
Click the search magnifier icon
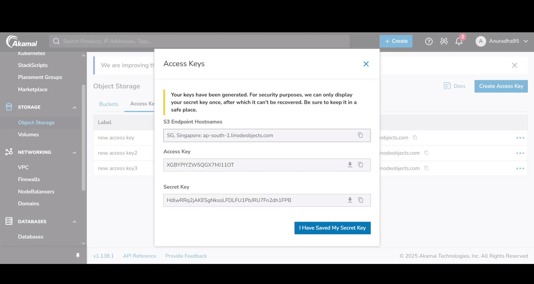point(56,41)
